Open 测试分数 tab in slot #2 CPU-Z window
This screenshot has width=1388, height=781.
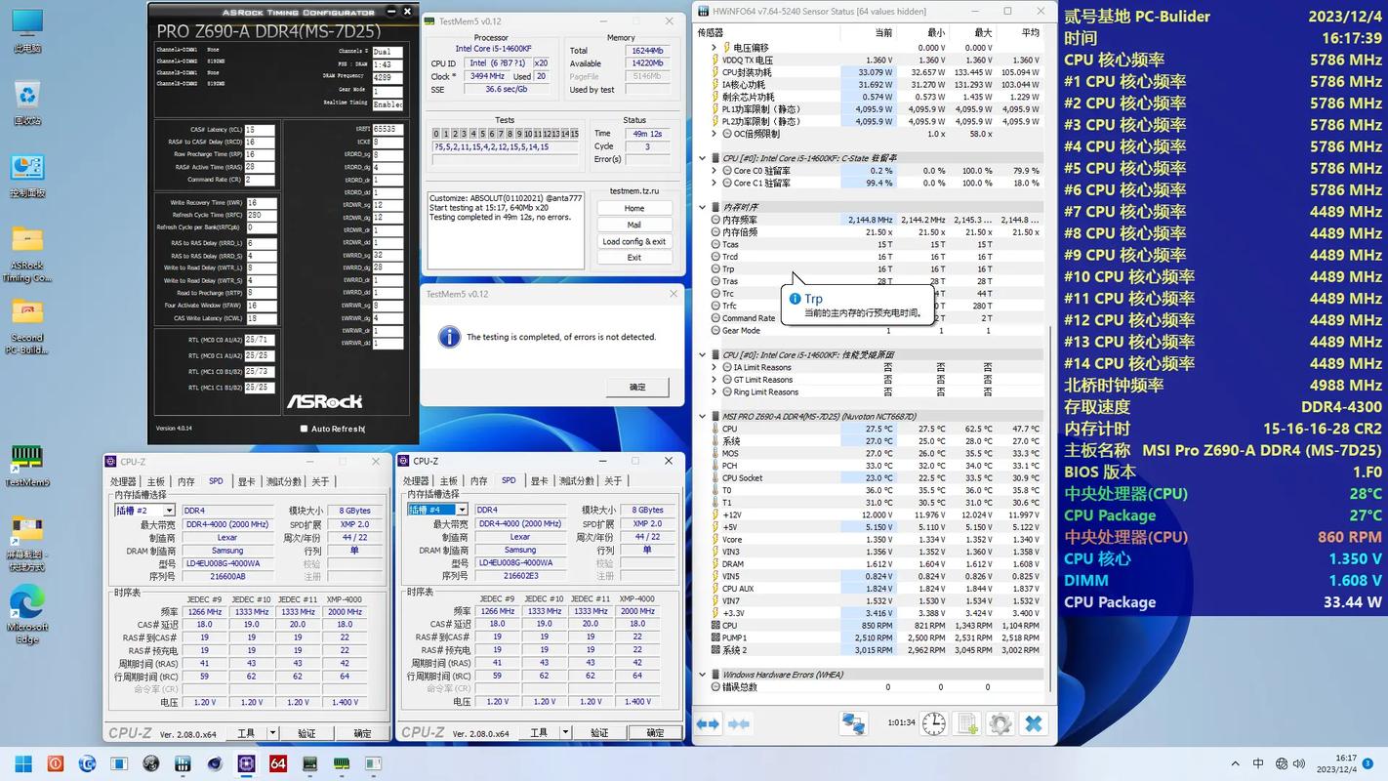pos(283,481)
